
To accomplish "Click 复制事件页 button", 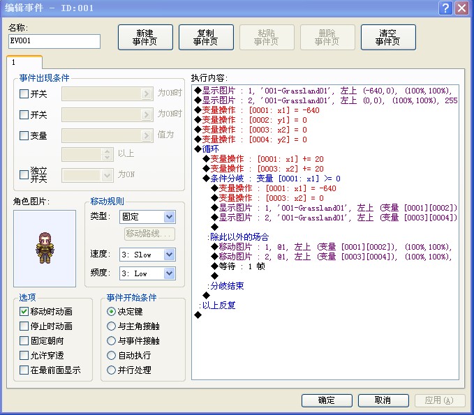I will (x=206, y=37).
